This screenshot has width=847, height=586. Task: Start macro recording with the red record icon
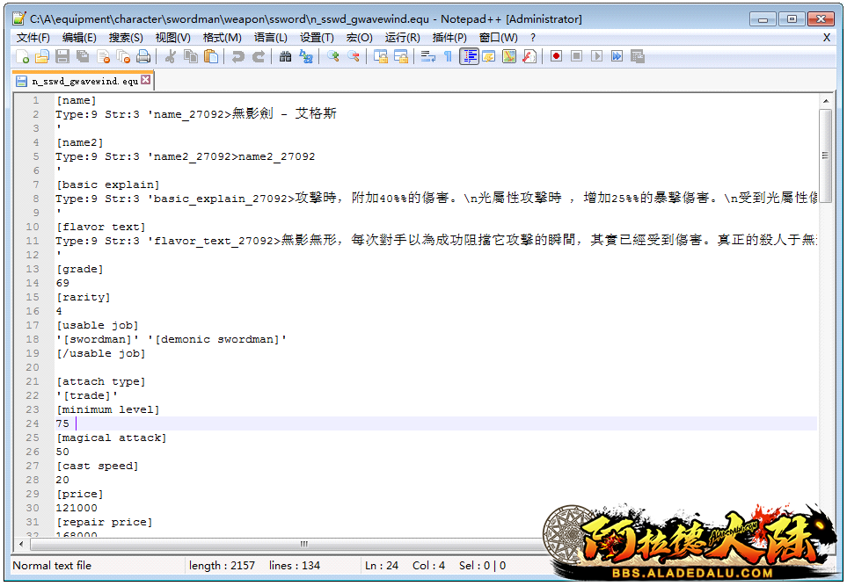[x=557, y=57]
